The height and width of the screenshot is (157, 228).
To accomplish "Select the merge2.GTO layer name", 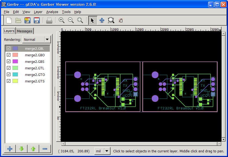I will (x=35, y=75).
